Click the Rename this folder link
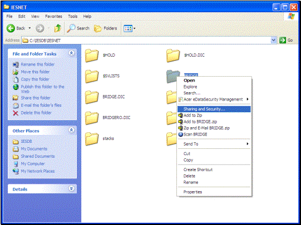Screen dimensions: 301x225 tap(38, 64)
